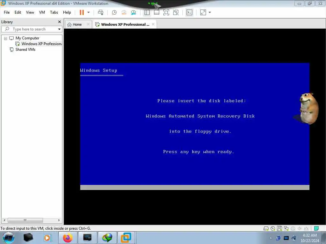
Task: Toggle the thumbnail bar view icon
Action: click(x=157, y=12)
